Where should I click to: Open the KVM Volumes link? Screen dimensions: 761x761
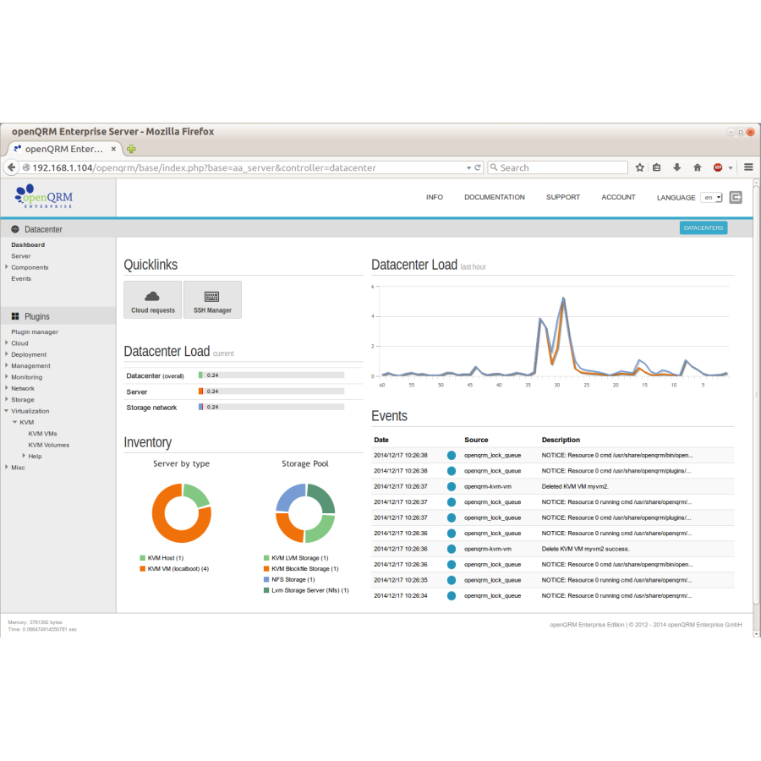pos(49,445)
